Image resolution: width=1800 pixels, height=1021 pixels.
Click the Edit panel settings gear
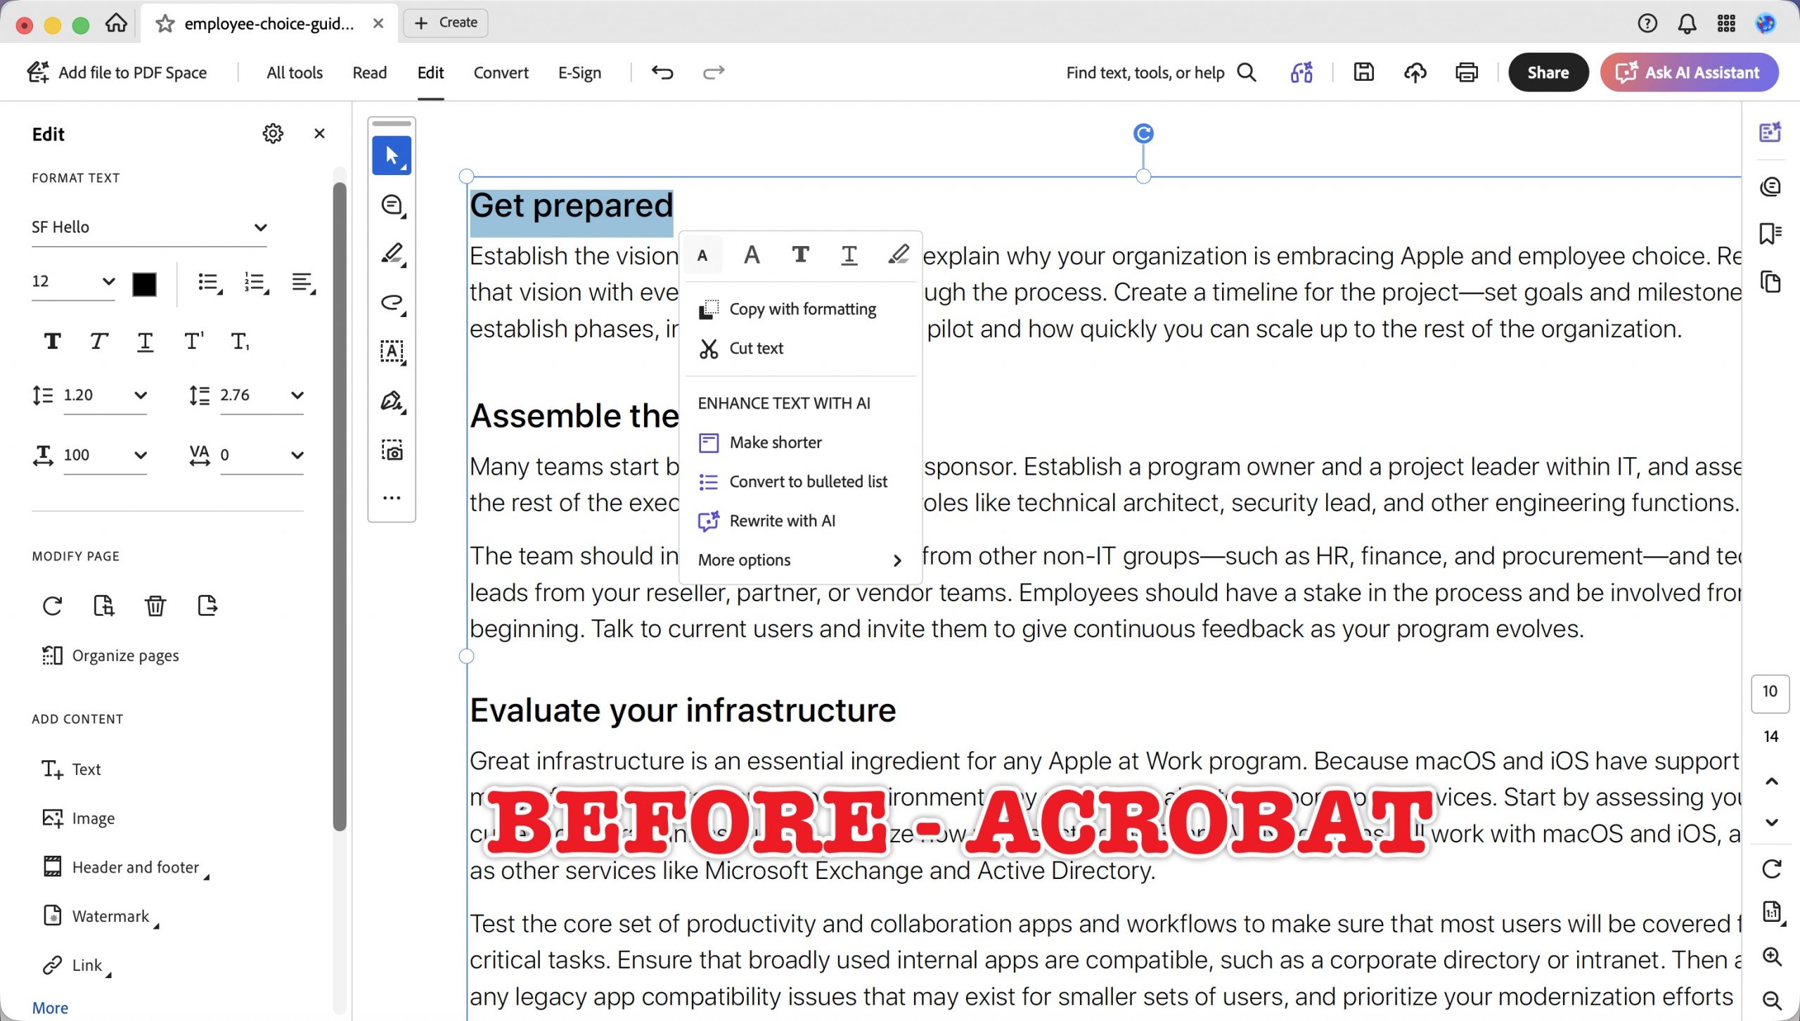point(273,134)
